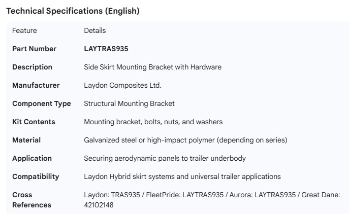This screenshot has width=349, height=216.
Task: Click the bold LAYTRAS935 part number value
Action: pos(106,49)
